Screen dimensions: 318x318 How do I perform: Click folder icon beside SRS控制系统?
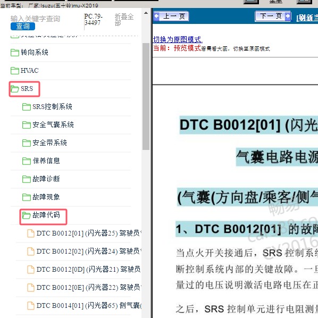pos(27,107)
